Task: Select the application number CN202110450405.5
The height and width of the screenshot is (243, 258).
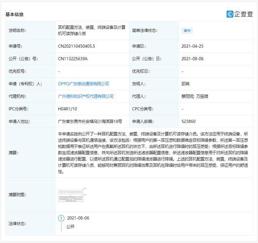Action: click(x=76, y=46)
